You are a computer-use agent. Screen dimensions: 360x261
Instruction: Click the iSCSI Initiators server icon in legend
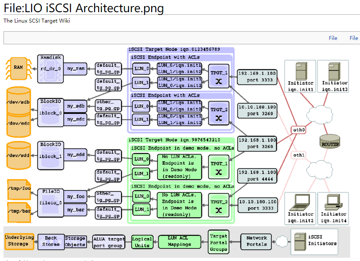[300, 241]
